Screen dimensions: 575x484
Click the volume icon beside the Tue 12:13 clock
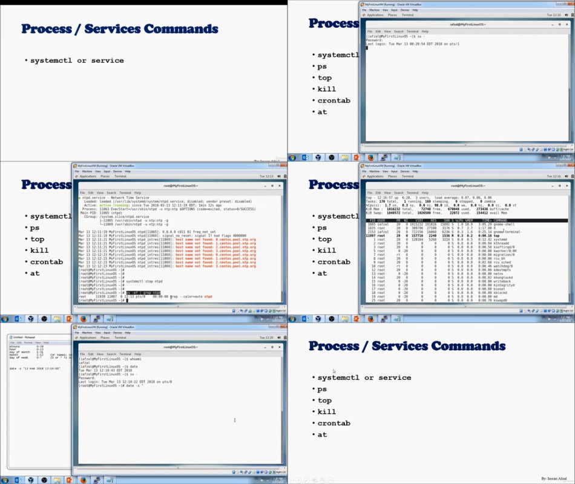pyautogui.click(x=279, y=177)
